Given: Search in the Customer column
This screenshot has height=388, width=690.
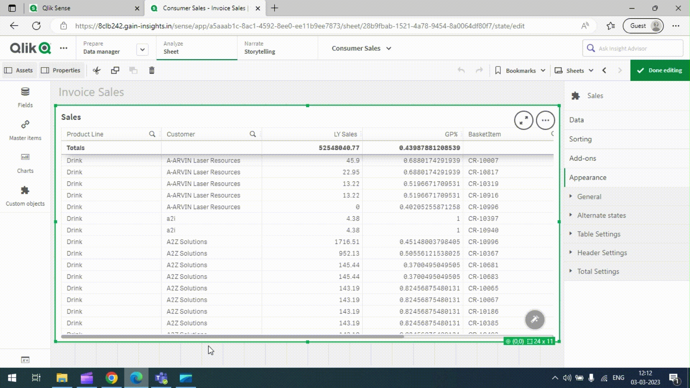Looking at the screenshot, I should click(x=253, y=134).
